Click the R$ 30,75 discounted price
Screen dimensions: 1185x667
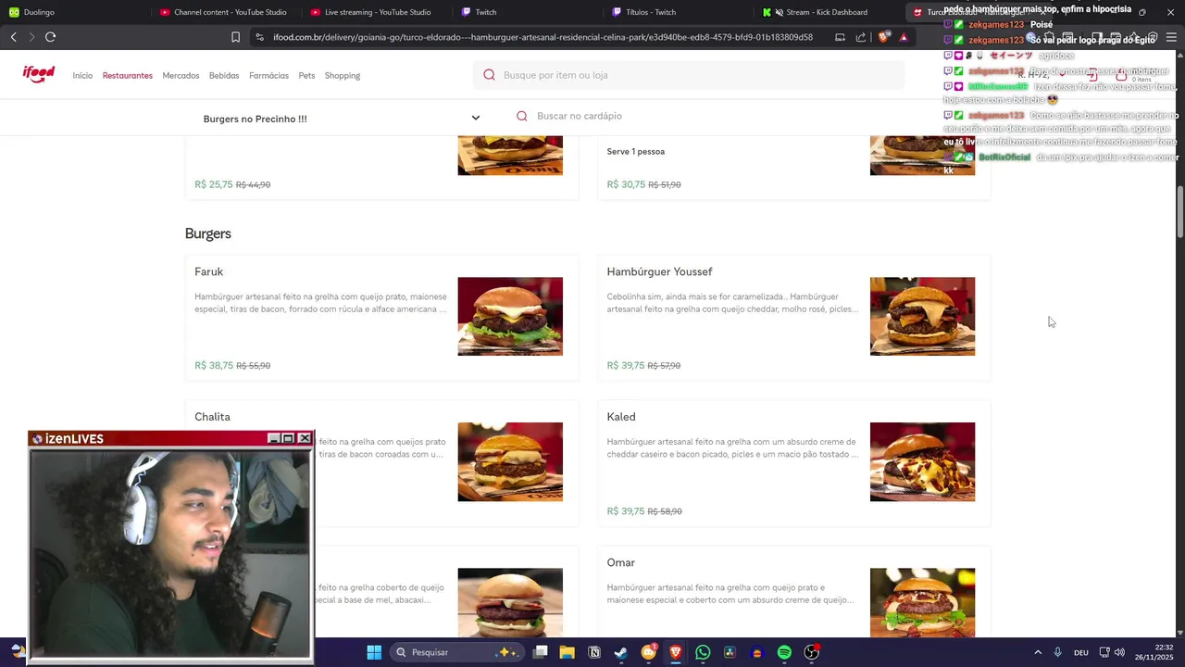(626, 184)
